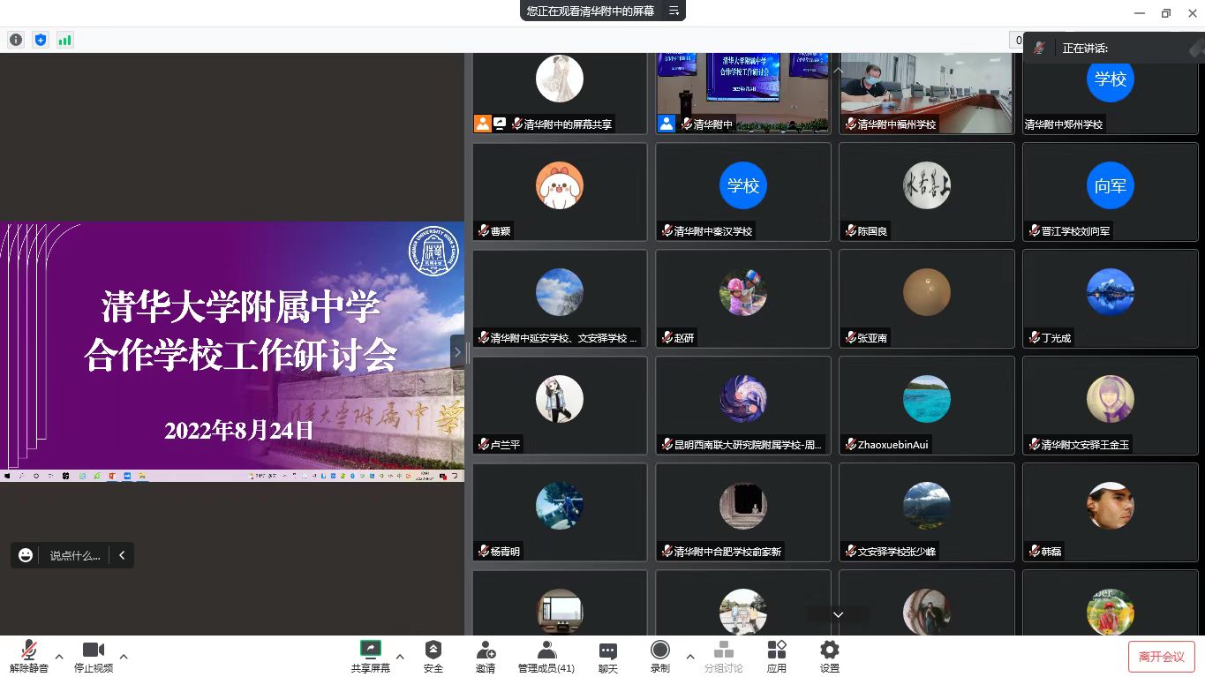Viewport: 1205px width, 677px height.
Task: Expand share options arrow beside 共享屏幕
Action: (400, 656)
